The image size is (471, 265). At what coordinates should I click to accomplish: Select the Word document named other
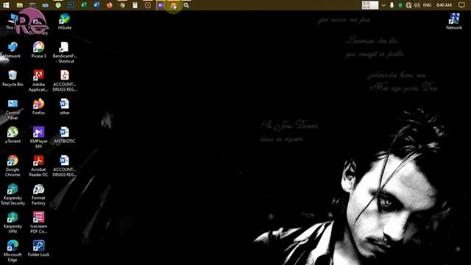pyautogui.click(x=65, y=107)
